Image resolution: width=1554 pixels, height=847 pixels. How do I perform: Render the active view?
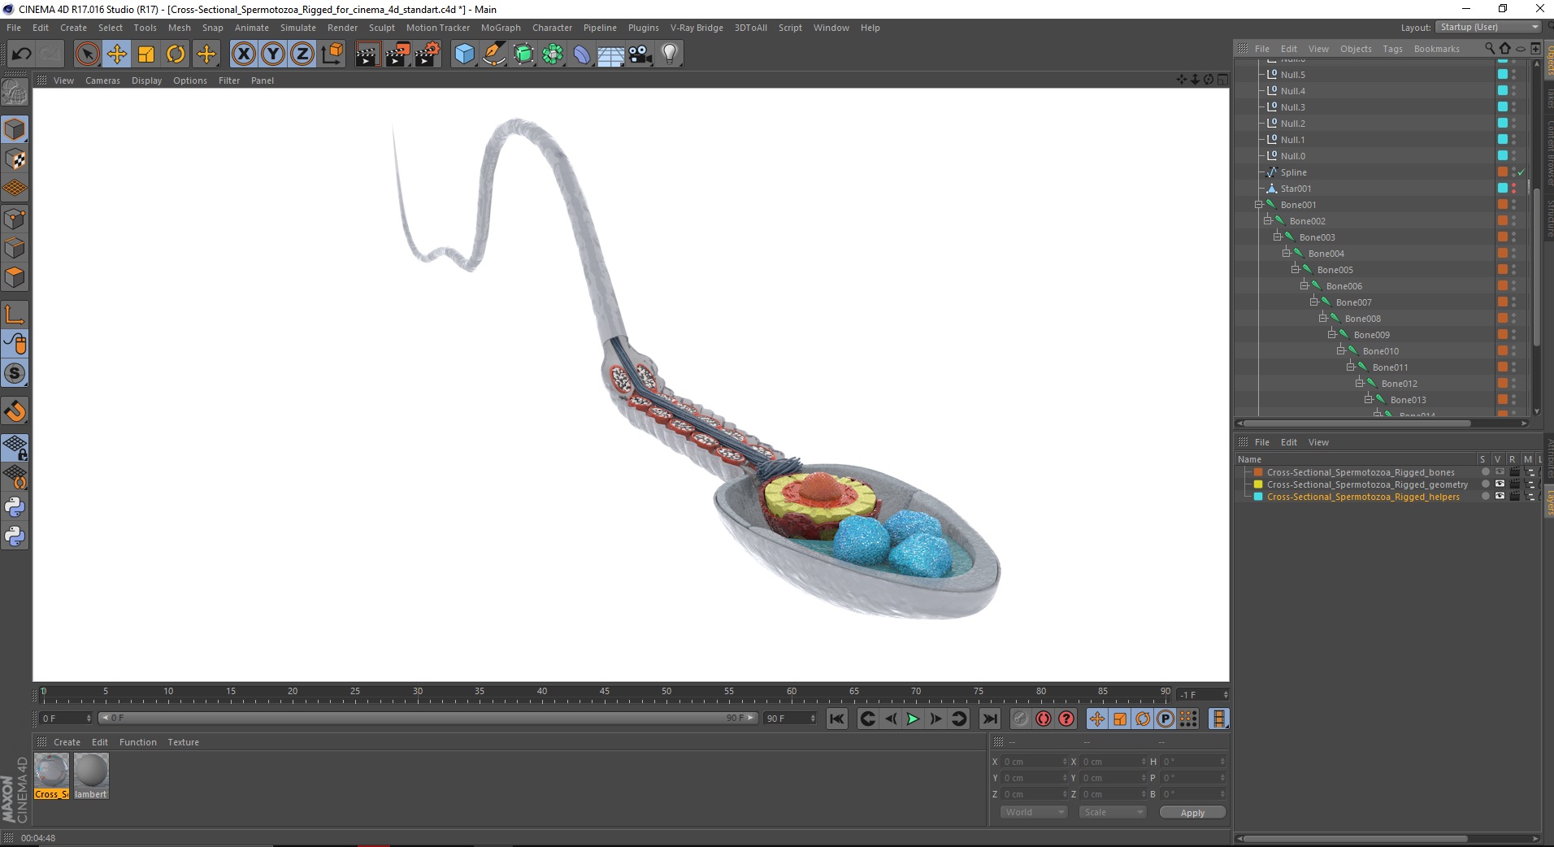[x=367, y=54]
